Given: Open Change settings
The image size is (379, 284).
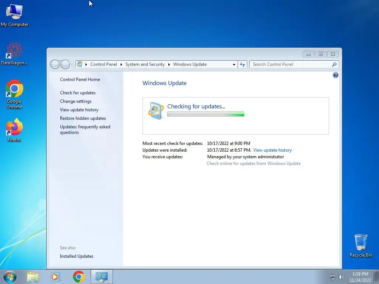Looking at the screenshot, I should (76, 101).
